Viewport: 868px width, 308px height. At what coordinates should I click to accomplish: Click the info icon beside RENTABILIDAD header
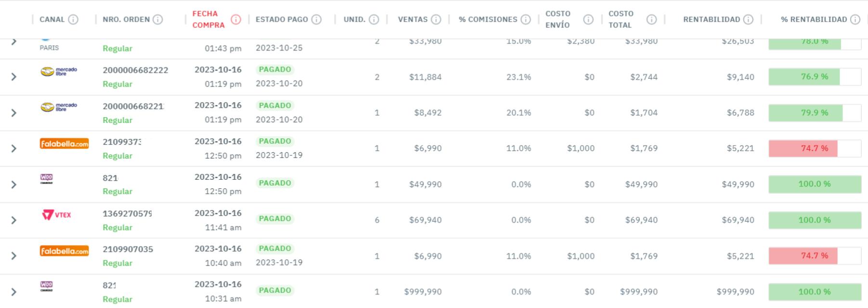(x=747, y=20)
